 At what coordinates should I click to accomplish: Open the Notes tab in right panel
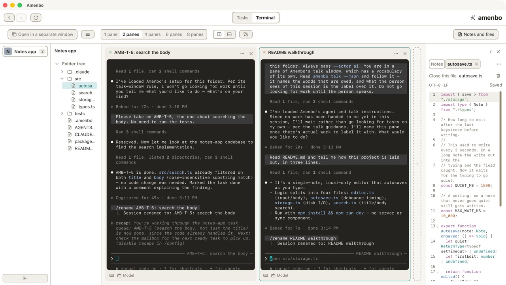(437, 64)
